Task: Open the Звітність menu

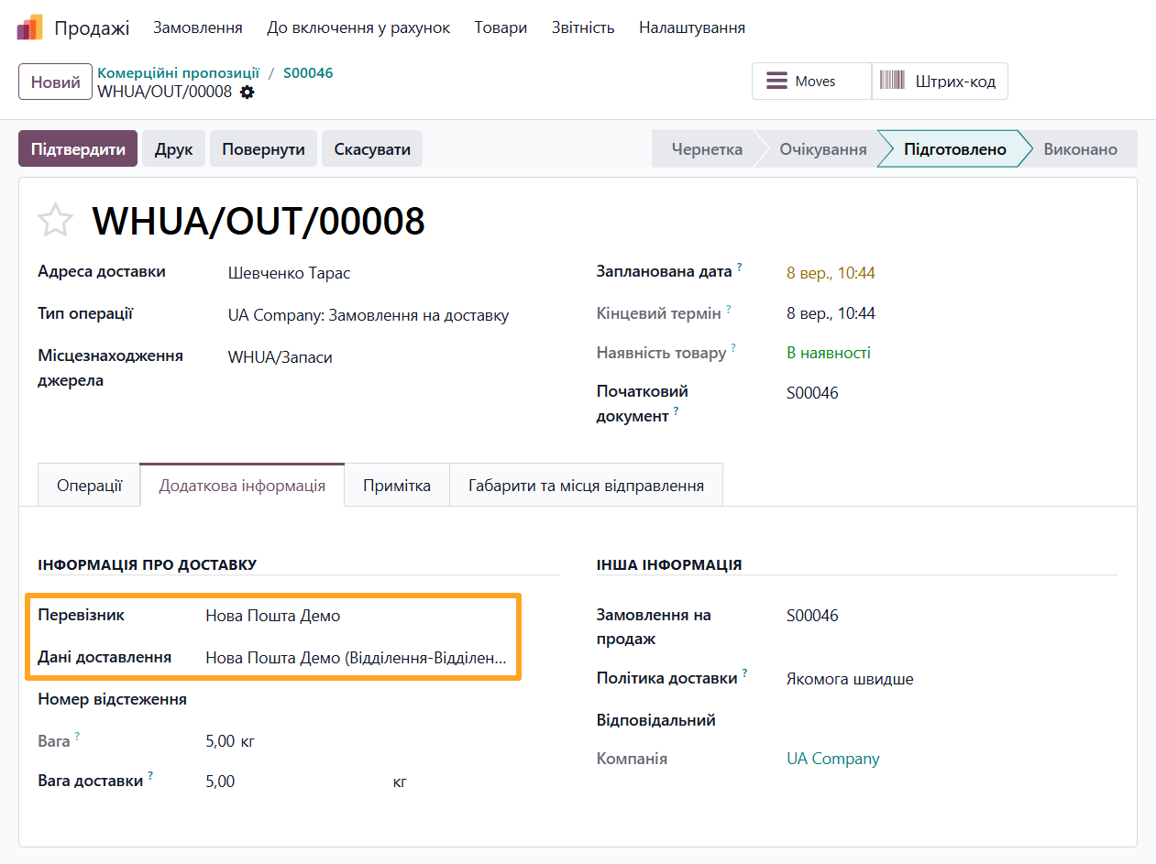Action: click(x=583, y=27)
